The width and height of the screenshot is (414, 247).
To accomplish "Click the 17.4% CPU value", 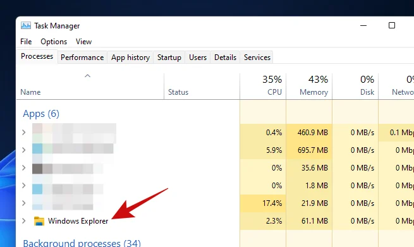I will point(272,203).
